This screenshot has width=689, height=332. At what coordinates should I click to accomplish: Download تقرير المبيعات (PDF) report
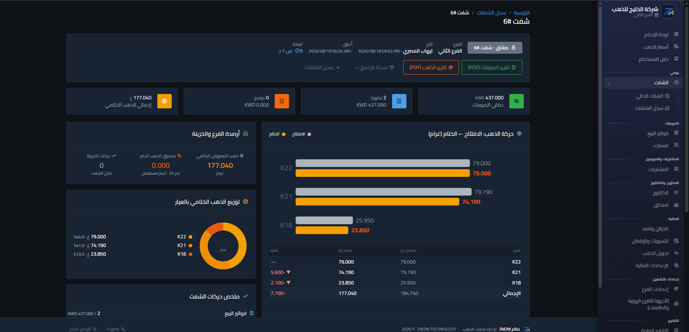coord(492,67)
